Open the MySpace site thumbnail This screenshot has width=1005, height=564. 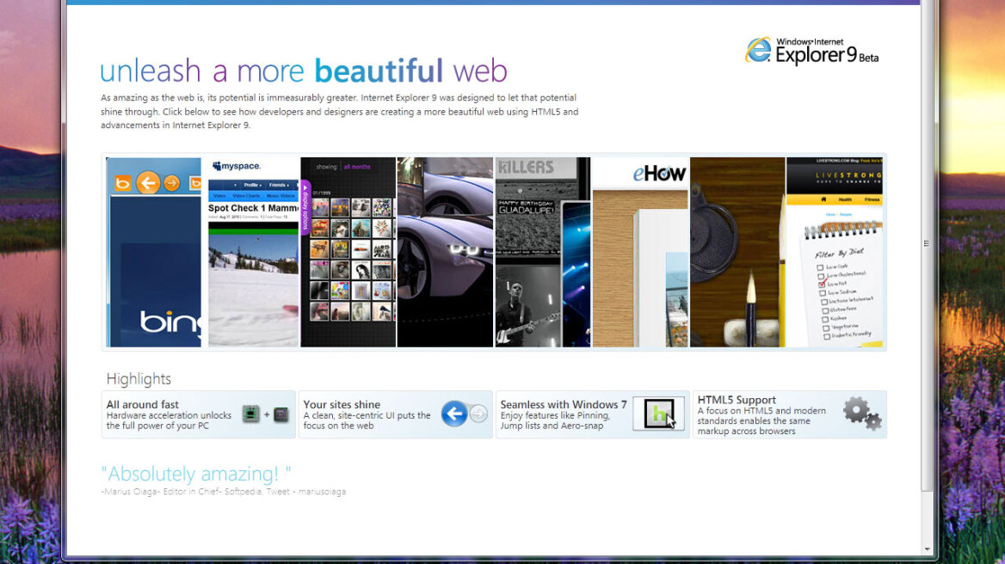tap(253, 252)
